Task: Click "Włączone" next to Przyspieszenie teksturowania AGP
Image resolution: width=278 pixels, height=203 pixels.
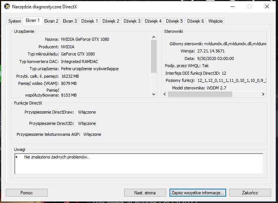Action: 92,134
